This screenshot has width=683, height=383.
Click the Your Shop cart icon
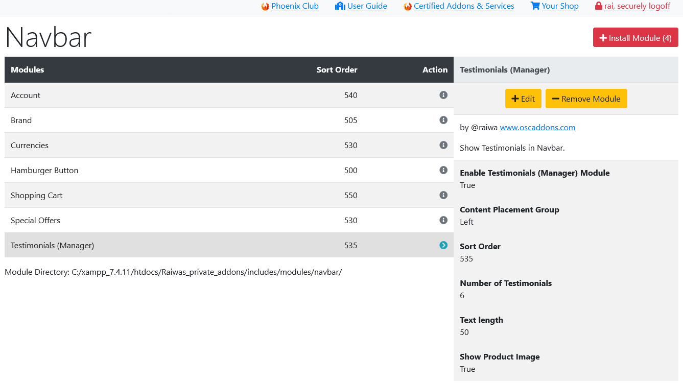point(535,6)
